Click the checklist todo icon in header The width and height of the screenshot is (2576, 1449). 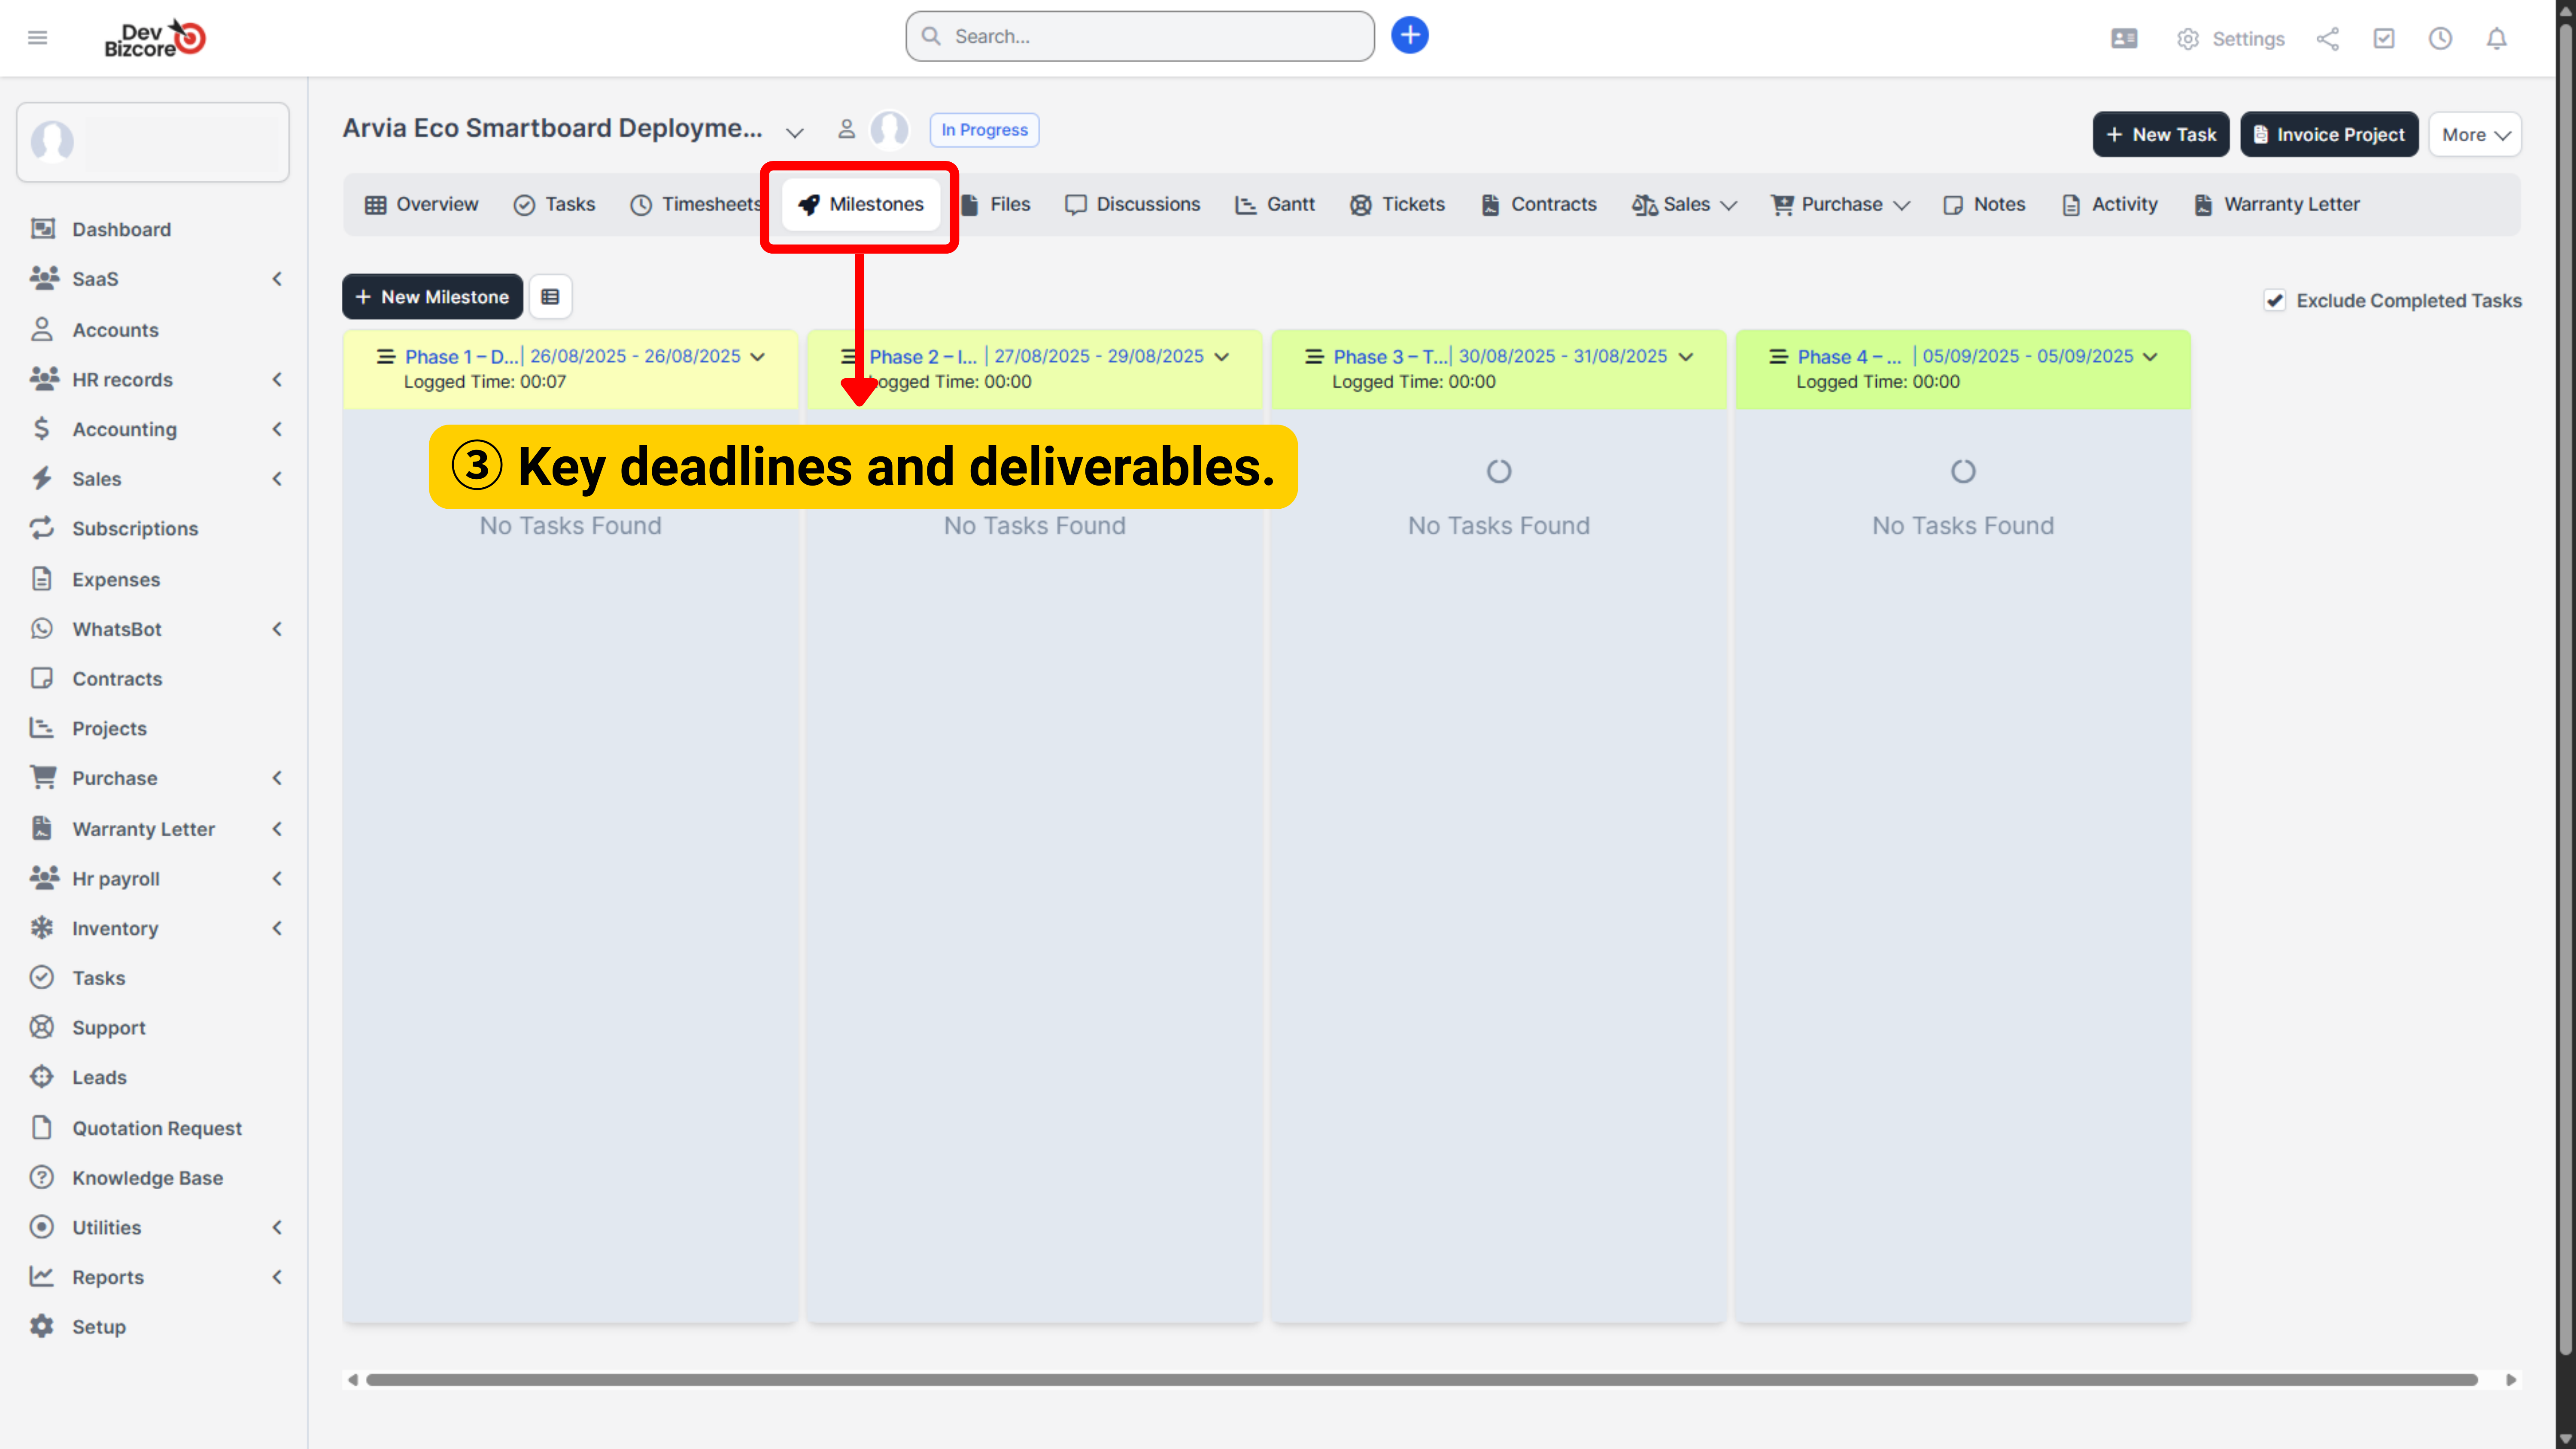pyautogui.click(x=2384, y=39)
